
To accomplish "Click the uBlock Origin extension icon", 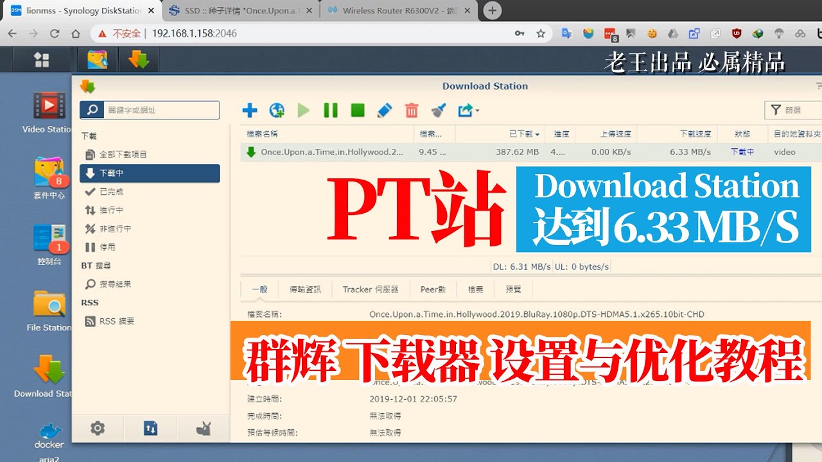I will (x=737, y=33).
